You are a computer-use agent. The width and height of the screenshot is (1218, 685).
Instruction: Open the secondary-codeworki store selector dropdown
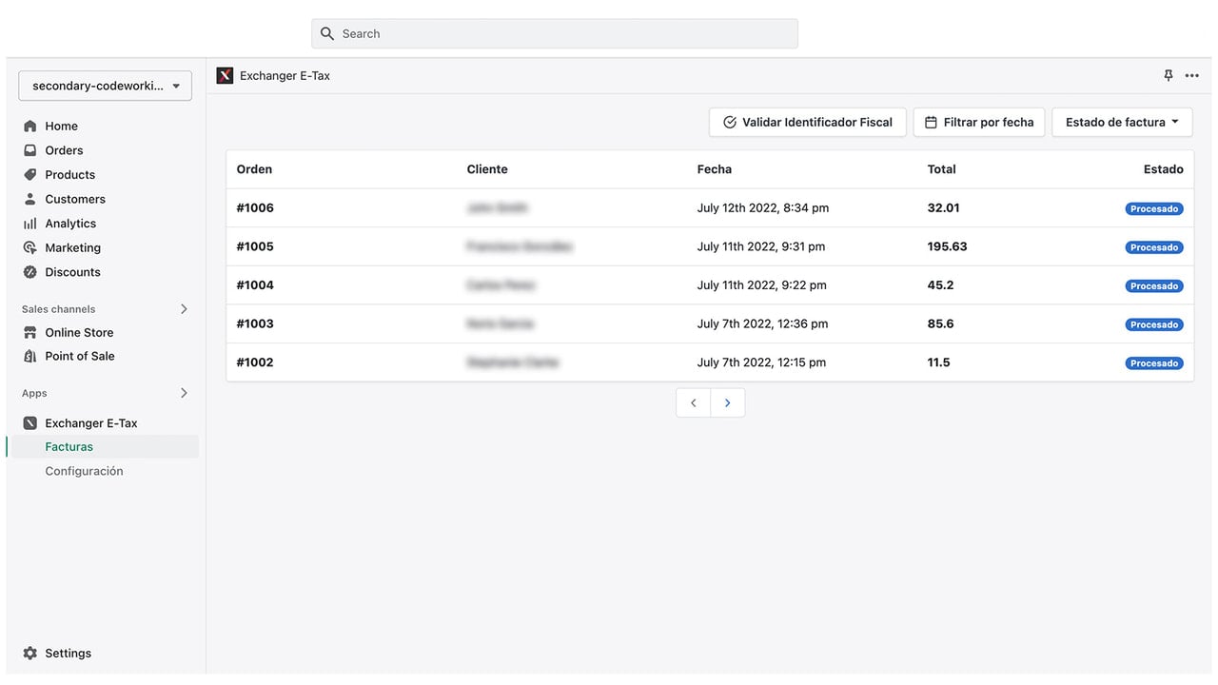pyautogui.click(x=105, y=86)
